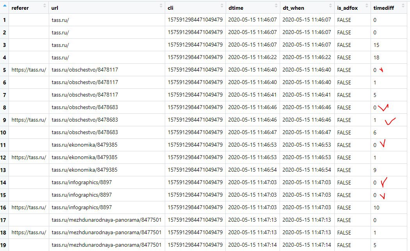The width and height of the screenshot is (410, 251).
Task: Select 'tass.ru/mezhdunarodnaya-panorama/8477501' in row 17
Action: (x=107, y=220)
